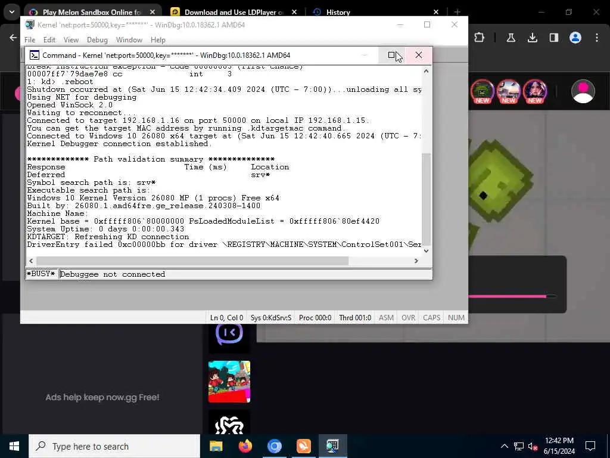610x458 pixels.
Task: Open the notification center icon
Action: coord(590,446)
